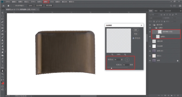The width and height of the screenshot is (182, 97).
Task: Collapse the nested second layer group
Action: 155,28
